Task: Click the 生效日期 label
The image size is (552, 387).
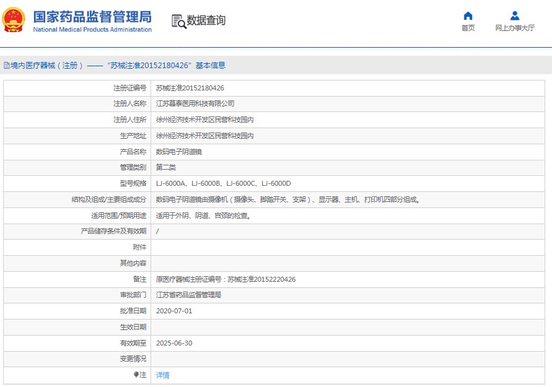Action: pyautogui.click(x=133, y=327)
